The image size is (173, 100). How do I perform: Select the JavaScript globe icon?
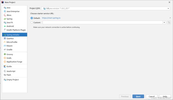(5, 71)
